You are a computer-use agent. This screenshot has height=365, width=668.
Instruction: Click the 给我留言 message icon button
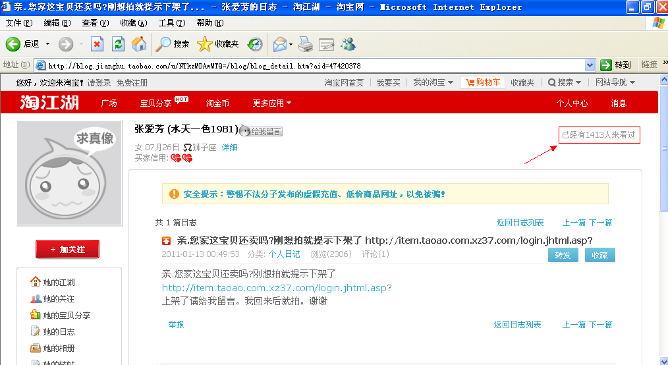tap(261, 131)
